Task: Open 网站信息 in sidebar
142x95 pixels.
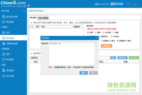Action: [8, 22]
